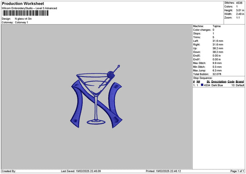Click the St. column header

(208, 82)
